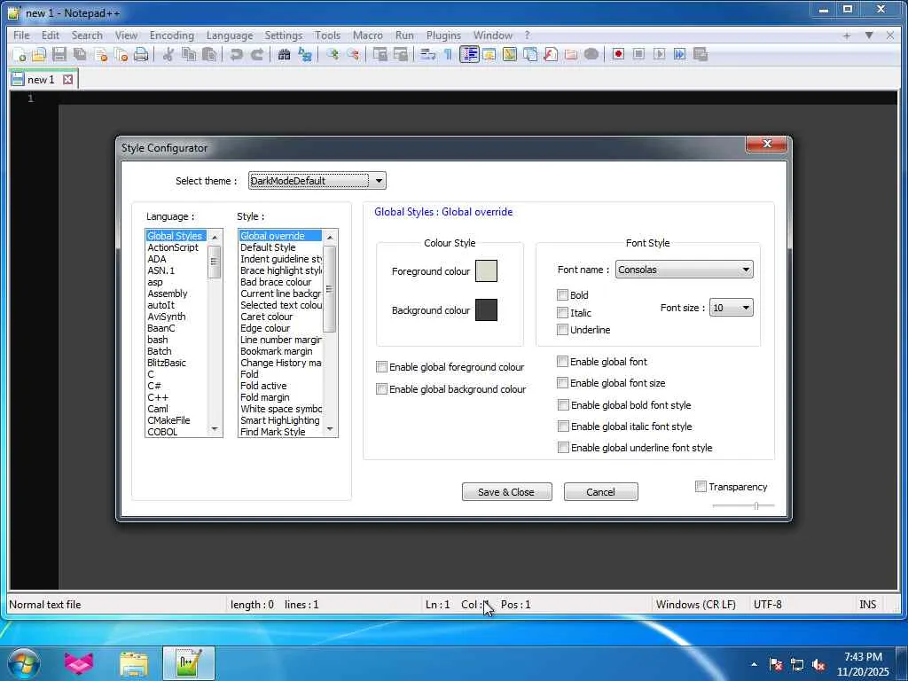Open Find with the binoculars icon
This screenshot has width=908, height=681.
click(x=284, y=54)
